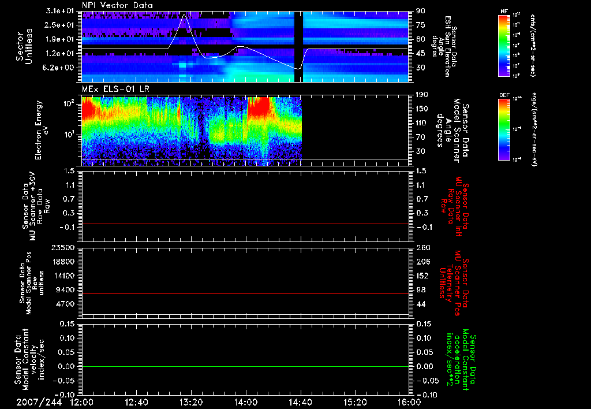
Task: Click the red 'MU Scanner Inh Raw Data' axis title
Action: 455,206
